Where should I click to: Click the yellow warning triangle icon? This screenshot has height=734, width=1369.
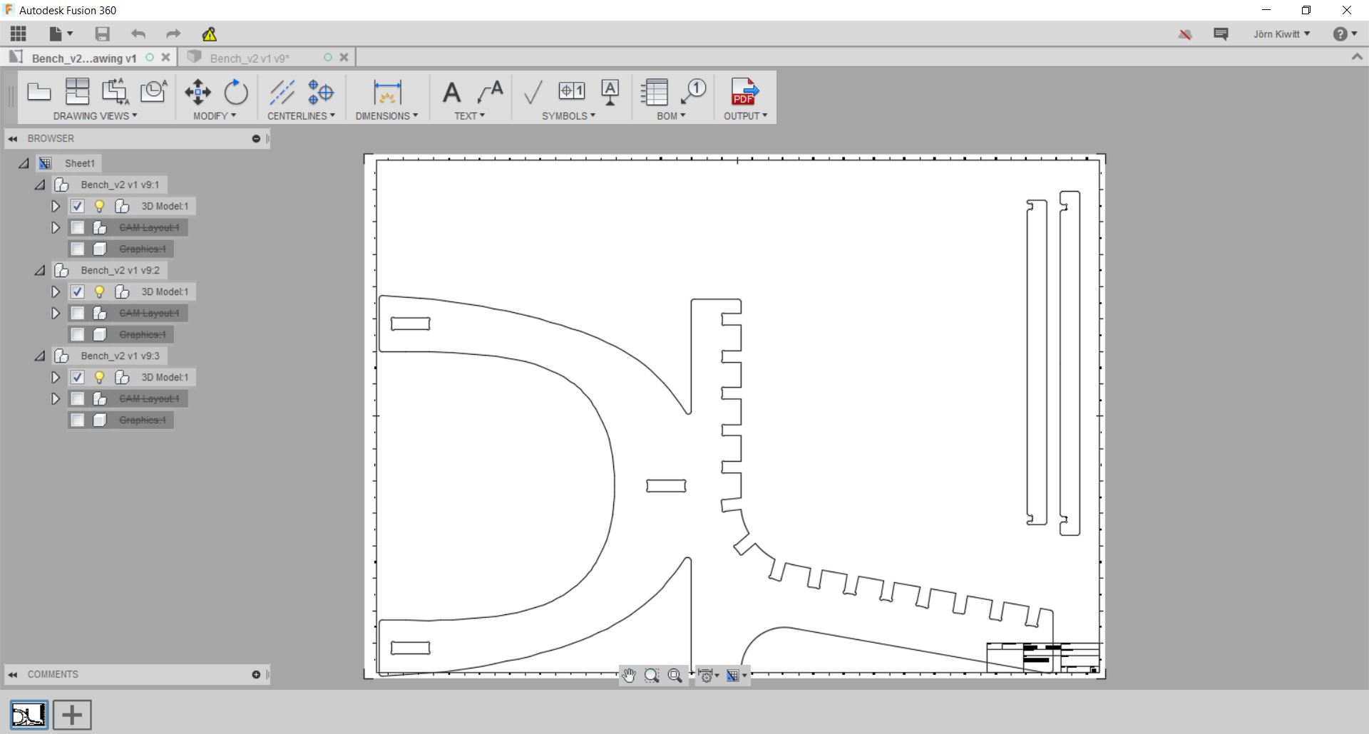pyautogui.click(x=209, y=33)
